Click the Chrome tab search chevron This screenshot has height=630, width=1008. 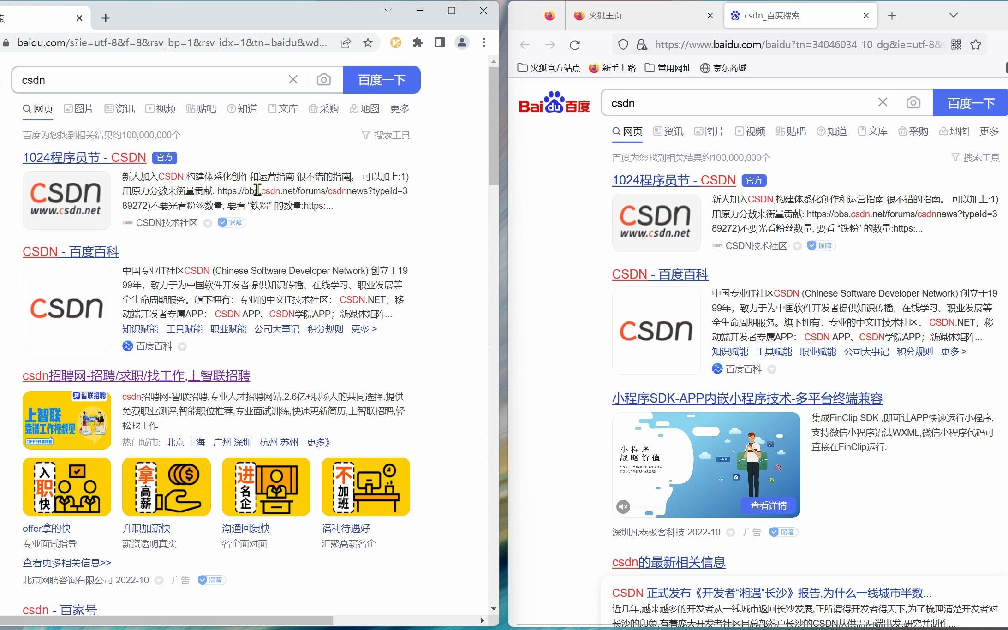[388, 11]
